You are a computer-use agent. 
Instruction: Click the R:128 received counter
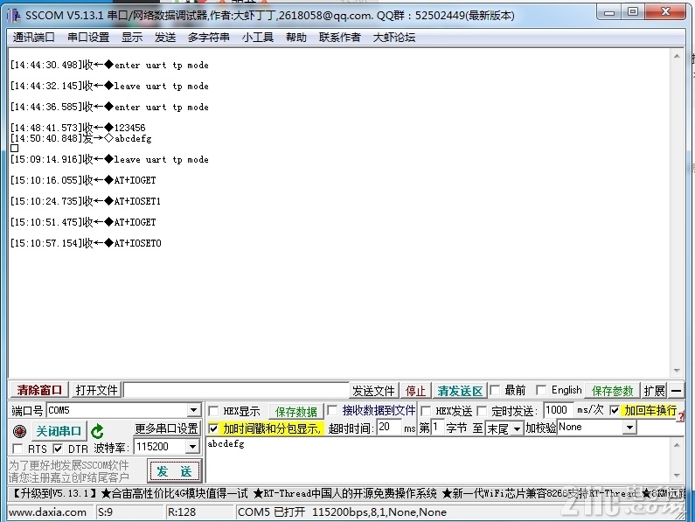click(x=181, y=512)
